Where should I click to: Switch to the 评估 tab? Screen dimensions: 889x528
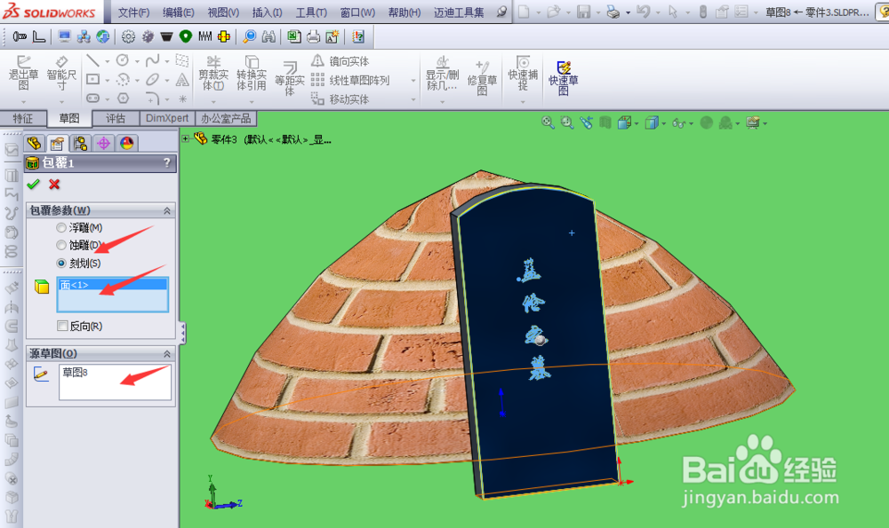click(x=115, y=118)
